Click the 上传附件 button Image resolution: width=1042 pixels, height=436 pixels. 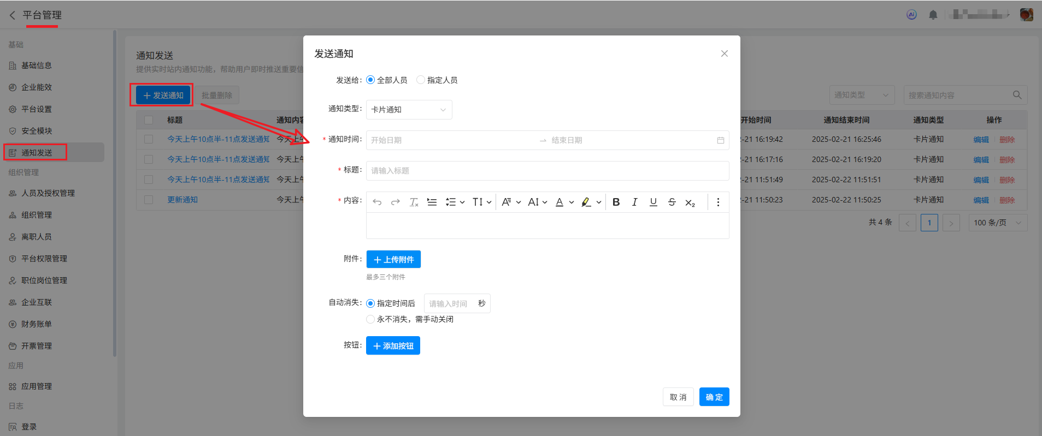pyautogui.click(x=393, y=260)
